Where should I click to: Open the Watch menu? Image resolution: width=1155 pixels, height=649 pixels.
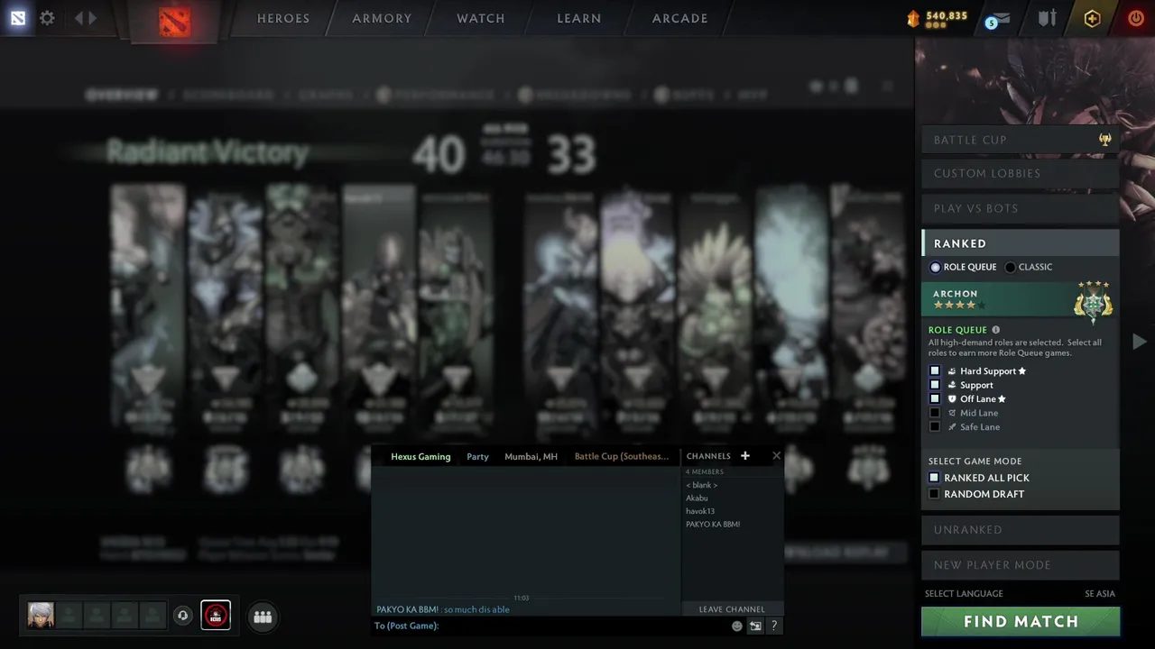pos(481,18)
